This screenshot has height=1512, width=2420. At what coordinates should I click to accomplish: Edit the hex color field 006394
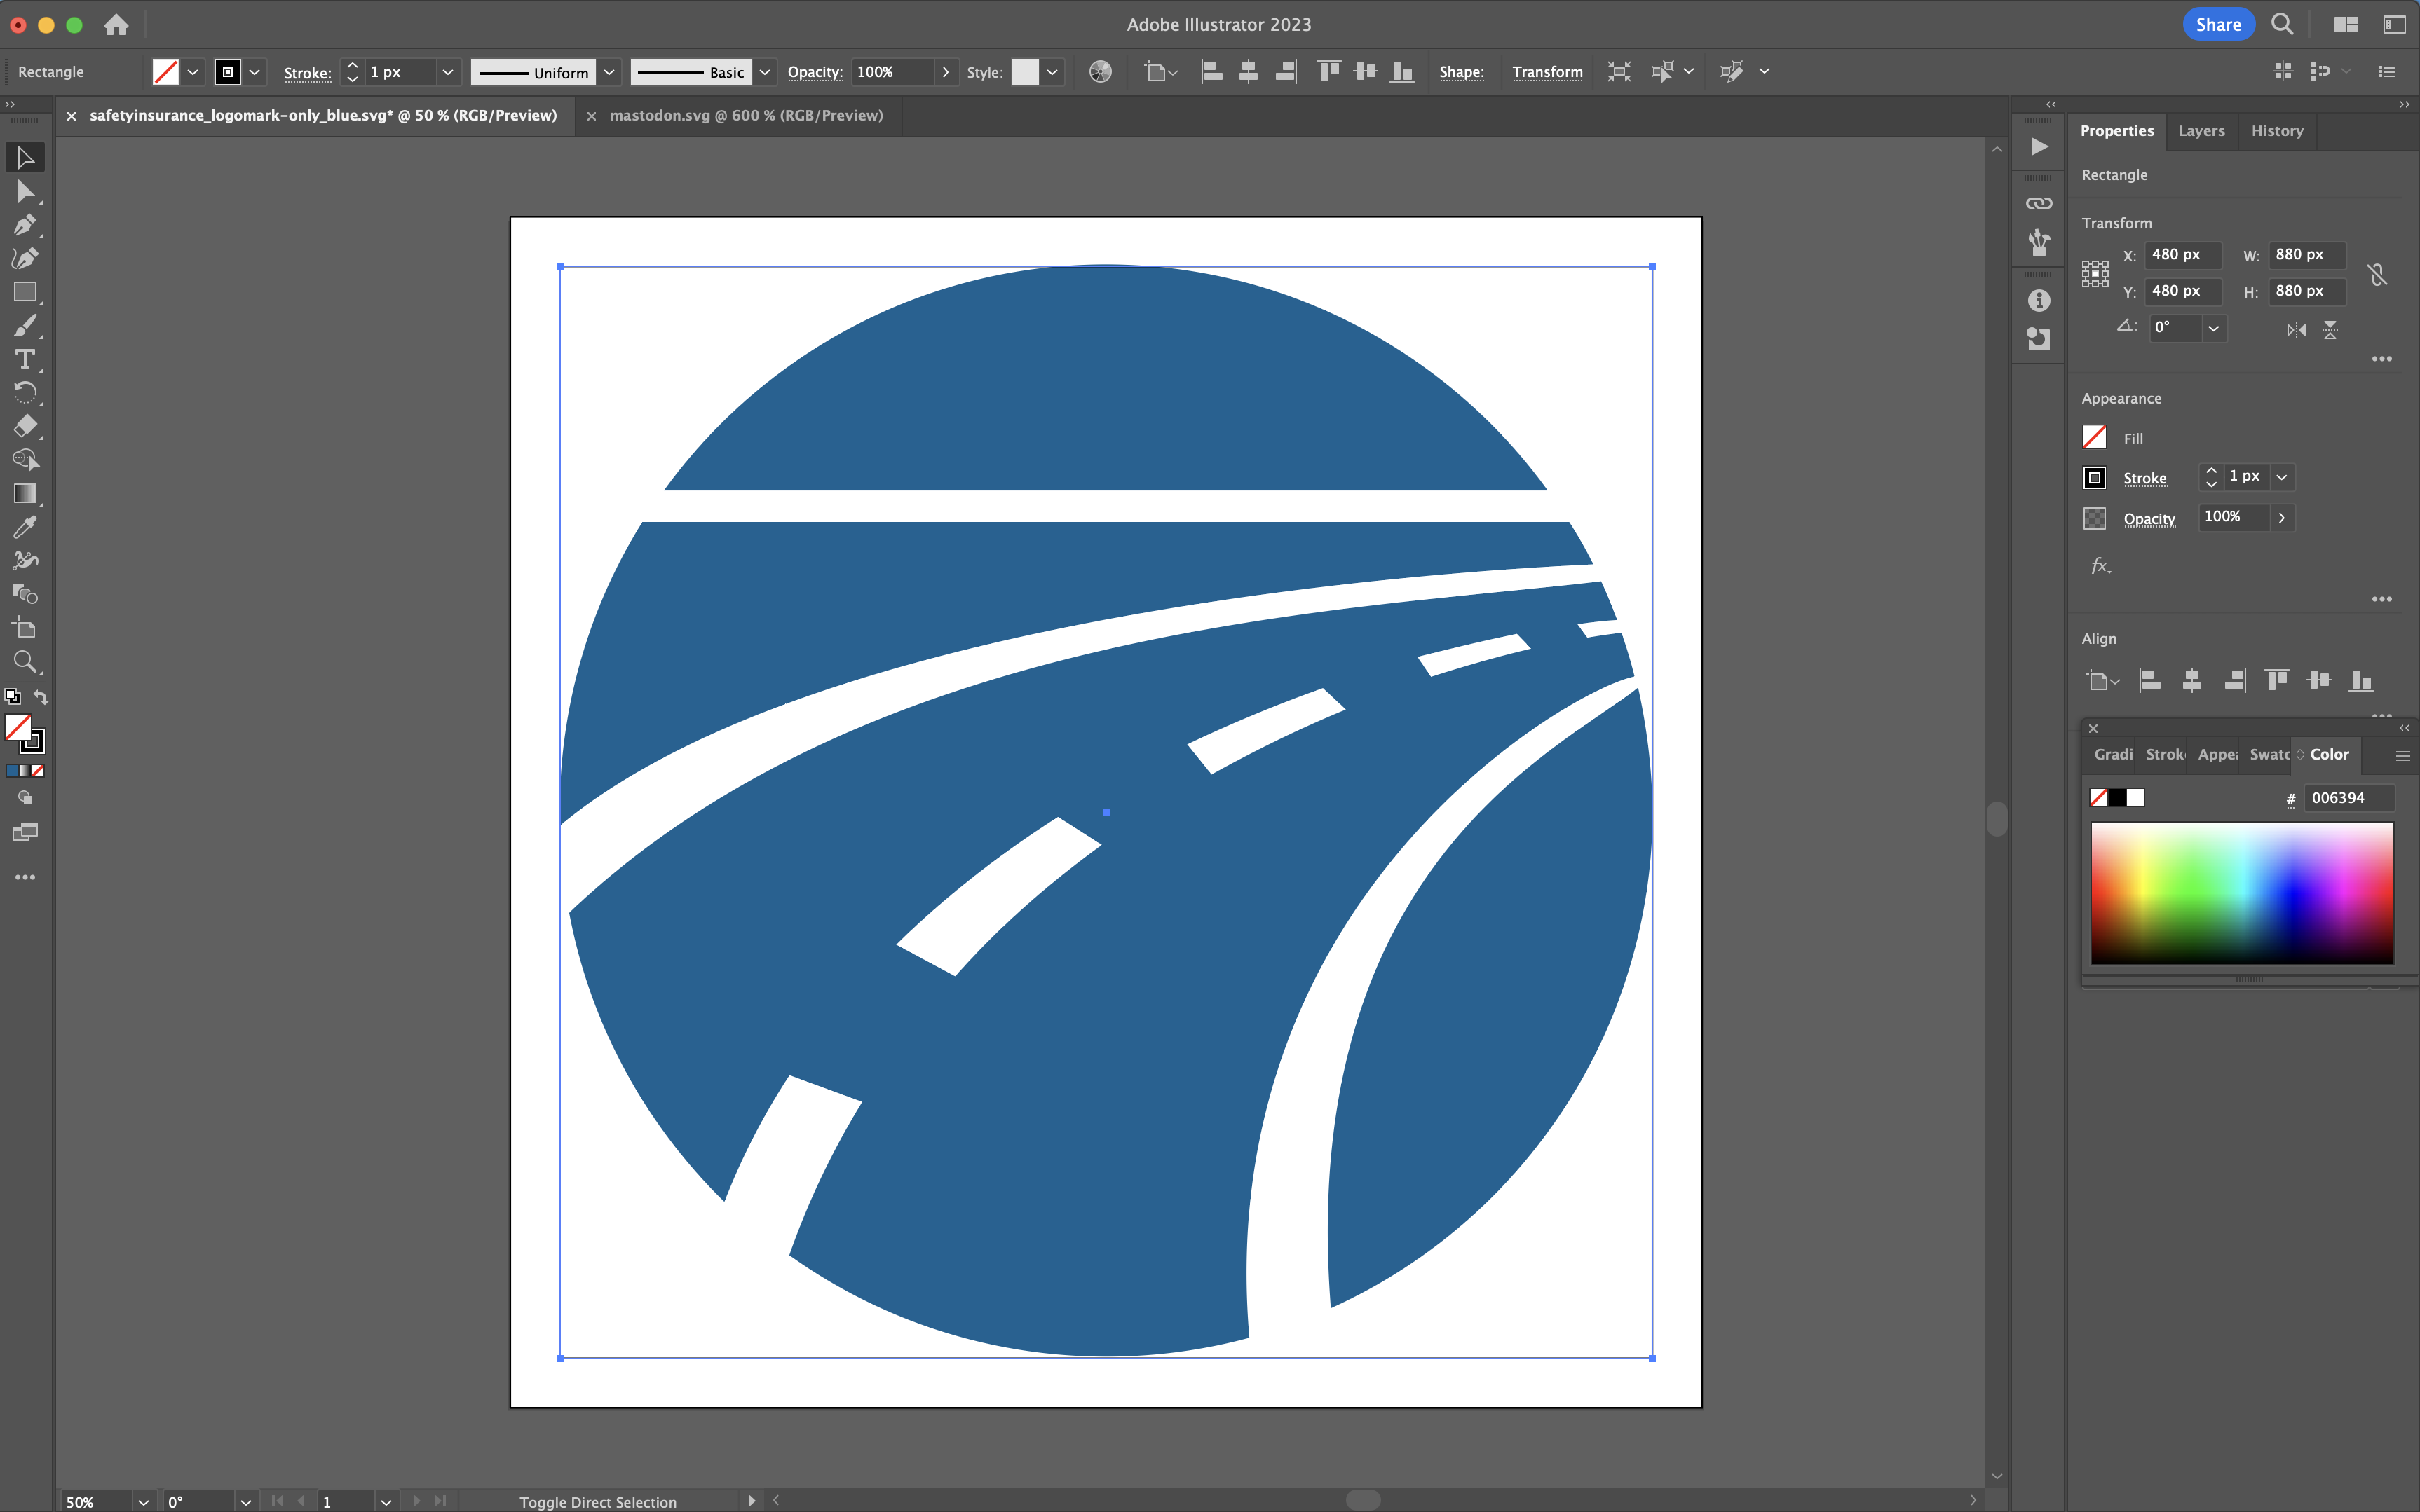(2348, 798)
